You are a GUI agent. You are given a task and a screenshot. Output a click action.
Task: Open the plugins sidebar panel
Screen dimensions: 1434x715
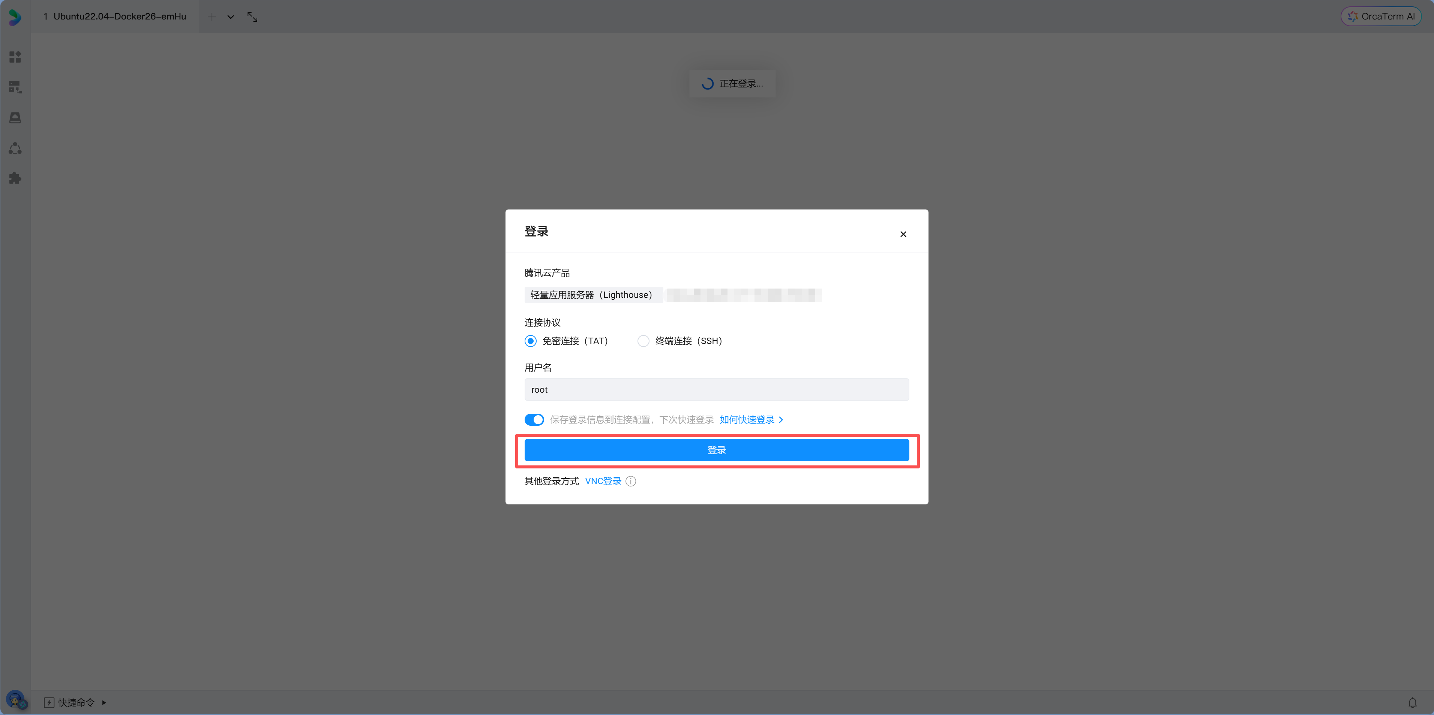[x=15, y=178]
